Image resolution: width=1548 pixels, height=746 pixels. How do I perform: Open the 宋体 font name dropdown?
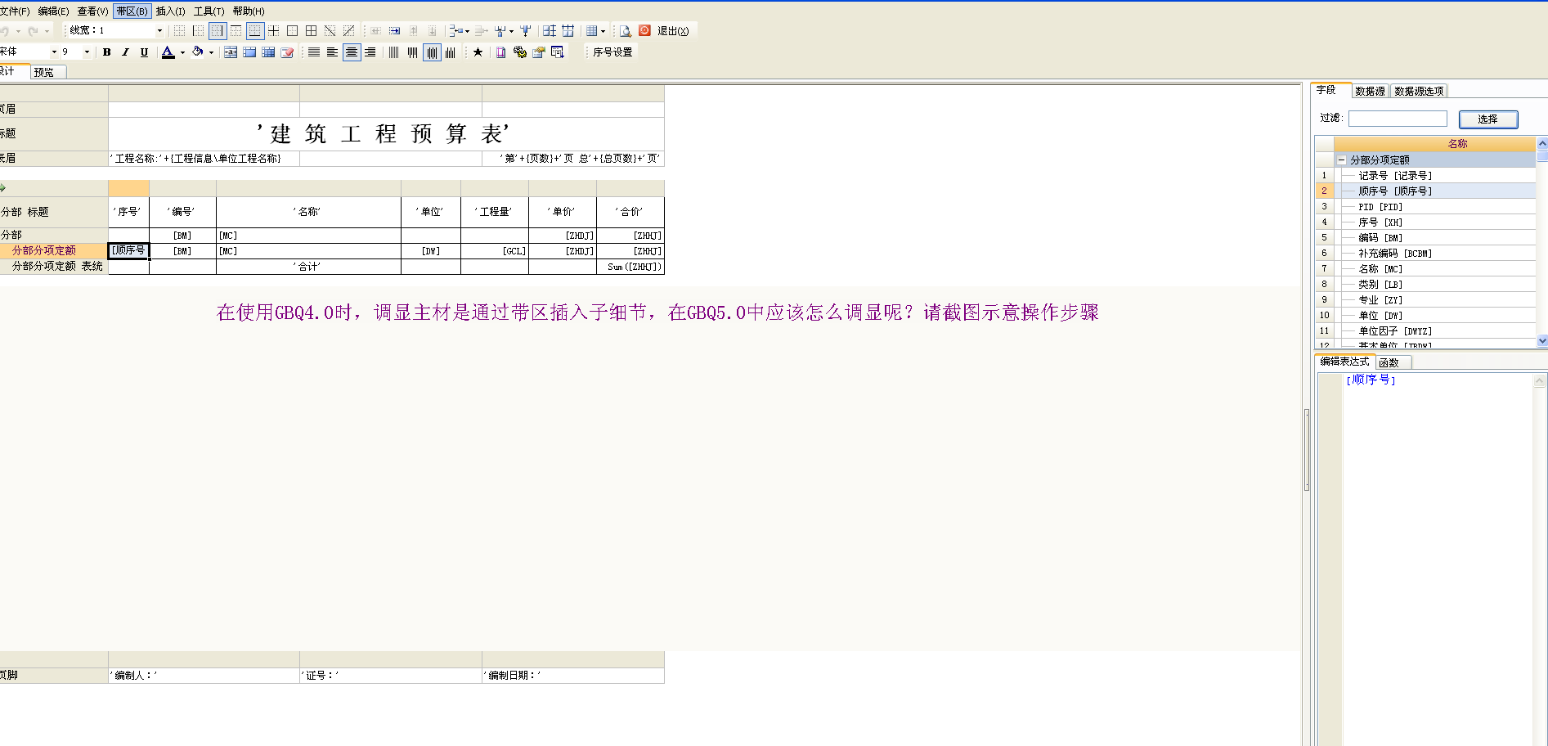pos(55,52)
